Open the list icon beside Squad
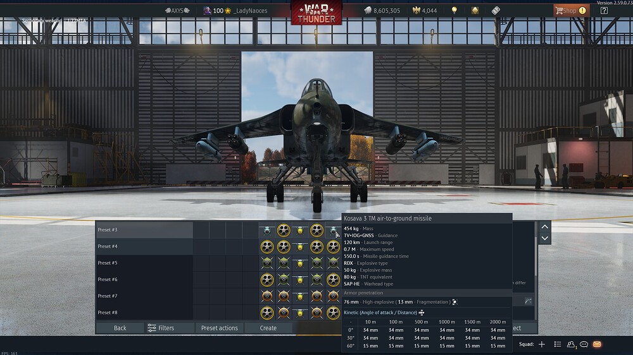This screenshot has width=633, height=355. (558, 344)
